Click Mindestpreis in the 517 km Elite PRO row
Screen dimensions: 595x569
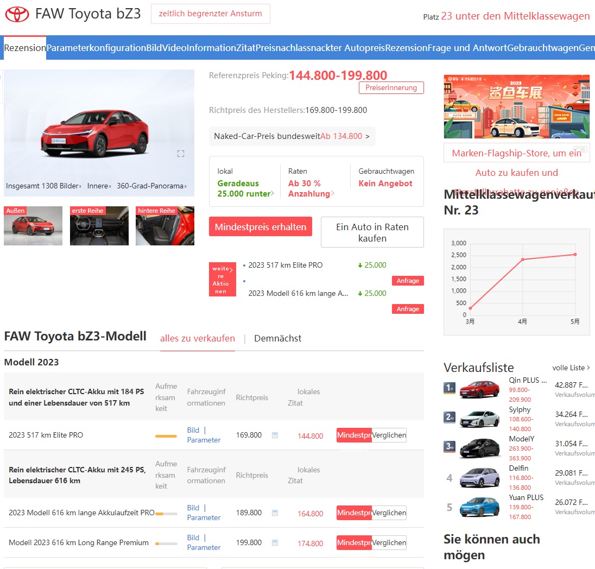pyautogui.click(x=354, y=435)
